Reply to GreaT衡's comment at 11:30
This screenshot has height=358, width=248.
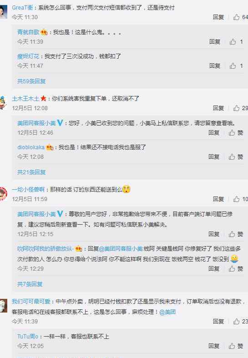pyautogui.click(x=218, y=17)
